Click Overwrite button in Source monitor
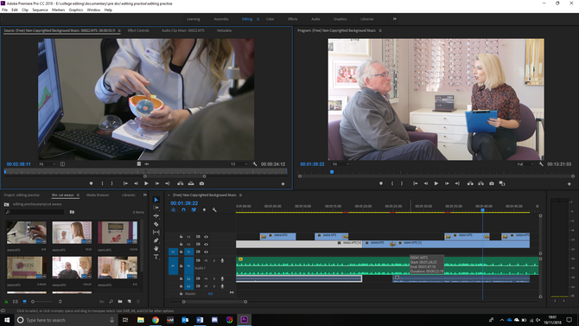The height and width of the screenshot is (326, 579). (191, 183)
